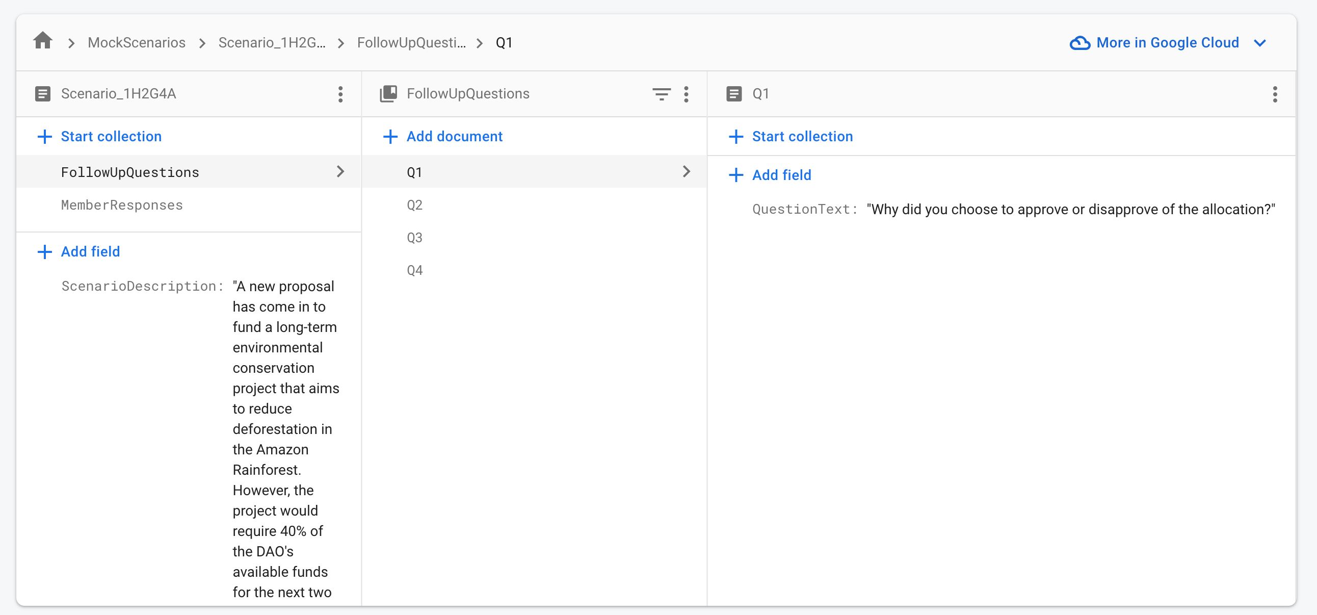Open More in Google Cloud link
This screenshot has height=615, width=1317.
coord(1168,42)
